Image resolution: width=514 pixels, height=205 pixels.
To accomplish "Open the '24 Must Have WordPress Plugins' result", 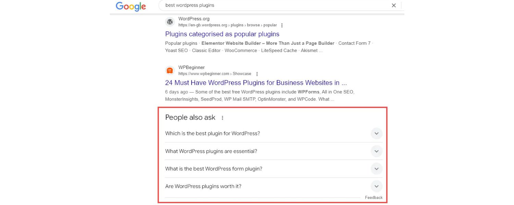I will click(x=256, y=83).
